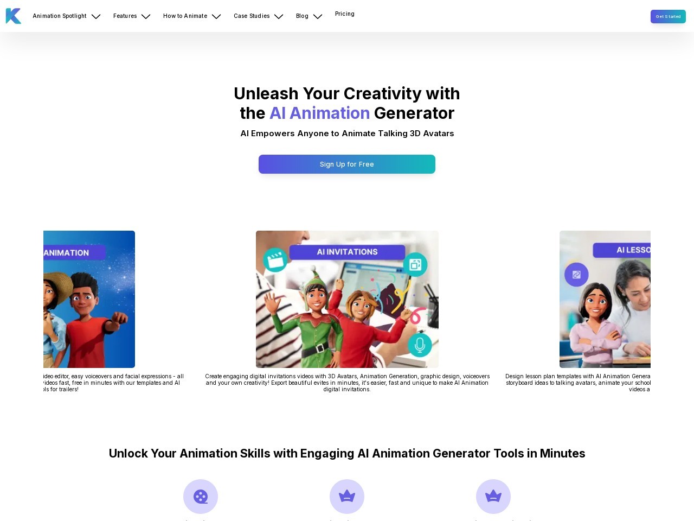Click the K logo in header
Image resolution: width=694 pixels, height=521 pixels.
click(14, 16)
